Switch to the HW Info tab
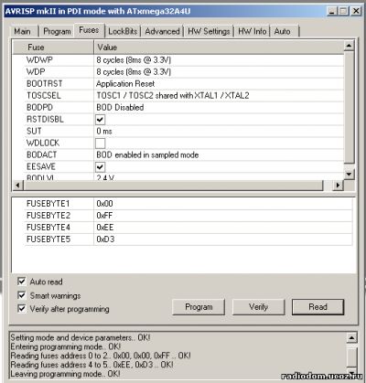 pyautogui.click(x=252, y=31)
